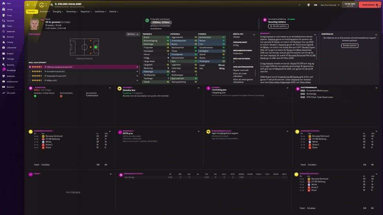Select Offensivt spelande forward role radio
Image resolution: width=383 pixels, height=215 pixels.
pos(30,67)
